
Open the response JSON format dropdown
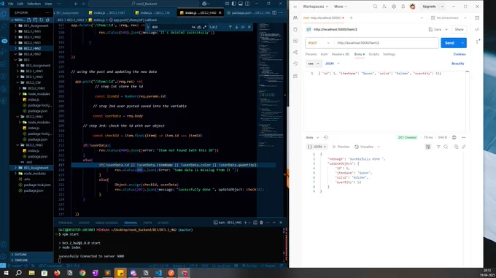(x=317, y=147)
